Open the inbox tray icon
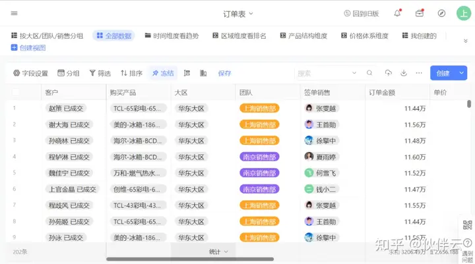The width and height of the screenshot is (475, 264). [419, 13]
